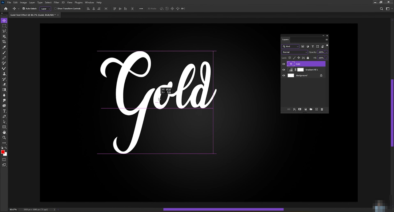This screenshot has height=212, width=394.
Task: Swap foreground and background colors
Action: pos(6,148)
